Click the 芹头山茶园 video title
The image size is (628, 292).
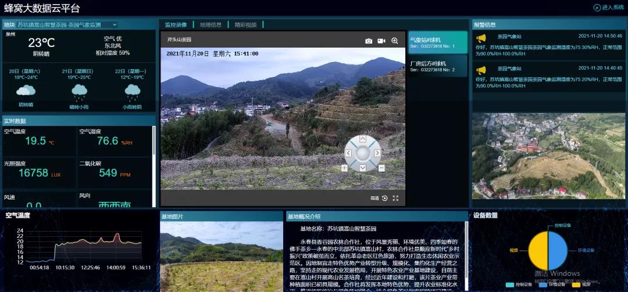(179, 40)
